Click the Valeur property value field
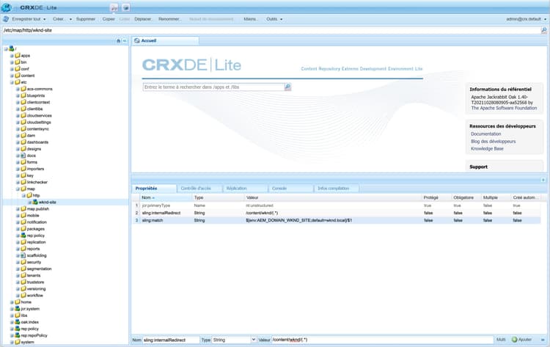 382,340
